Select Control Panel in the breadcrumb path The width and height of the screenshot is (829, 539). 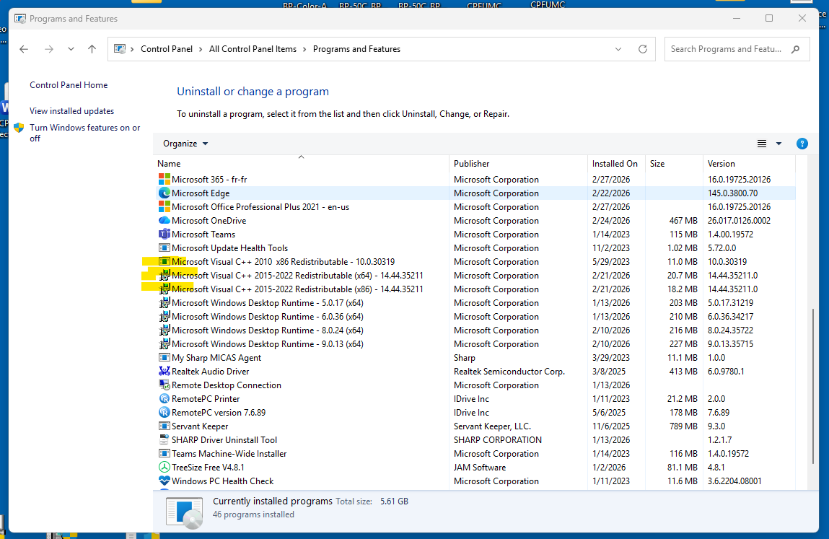tap(167, 48)
